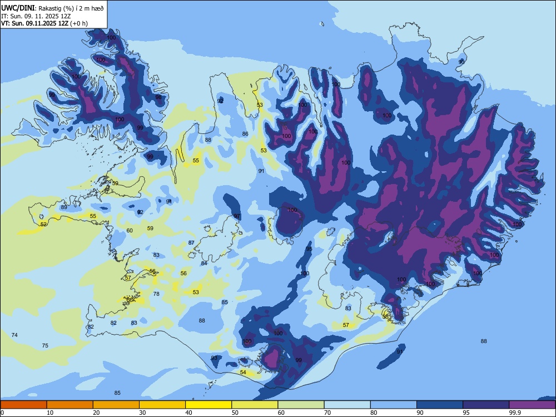Click the 89 humidity value on the map
The width and height of the screenshot is (556, 417).
click(x=64, y=207)
